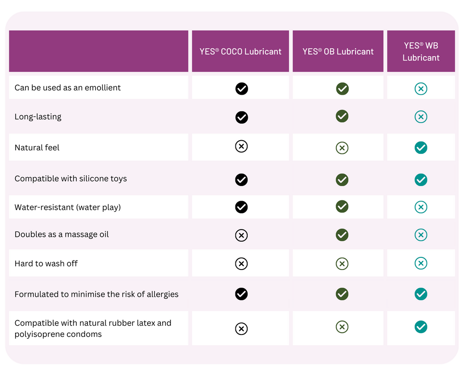The width and height of the screenshot is (464, 376).
Task: Click WB checkmark for latex condoms row
Action: (x=421, y=327)
